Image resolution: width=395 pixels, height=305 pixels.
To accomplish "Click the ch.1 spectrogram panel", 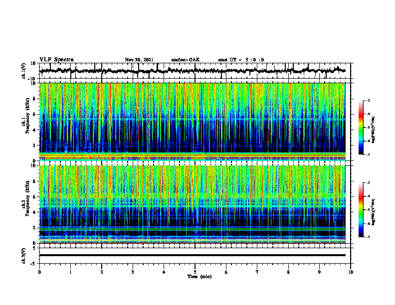I will coord(192,122).
